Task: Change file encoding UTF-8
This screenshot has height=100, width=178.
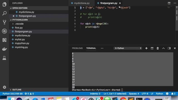Action: pyautogui.click(x=145, y=94)
